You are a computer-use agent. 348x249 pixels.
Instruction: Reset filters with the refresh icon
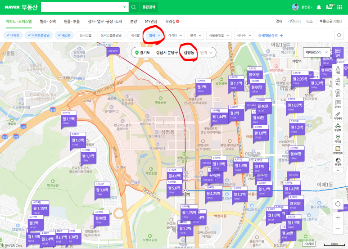coord(339,35)
